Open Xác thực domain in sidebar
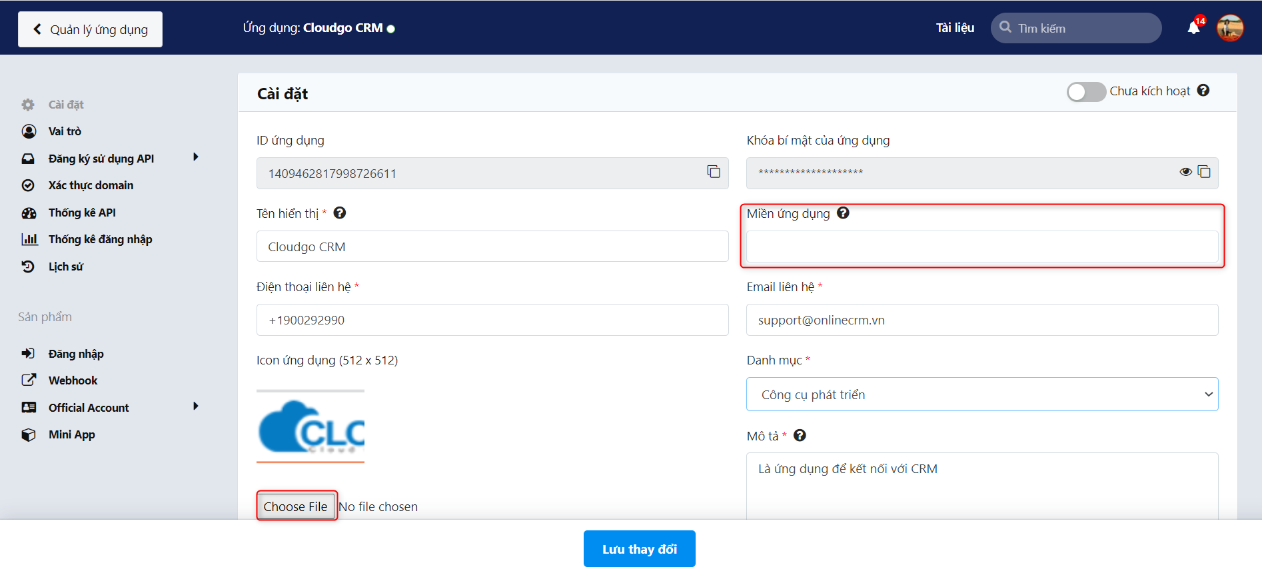Viewport: 1262px width, 577px height. [x=91, y=185]
